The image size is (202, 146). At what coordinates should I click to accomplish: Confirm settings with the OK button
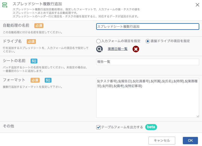190,140
